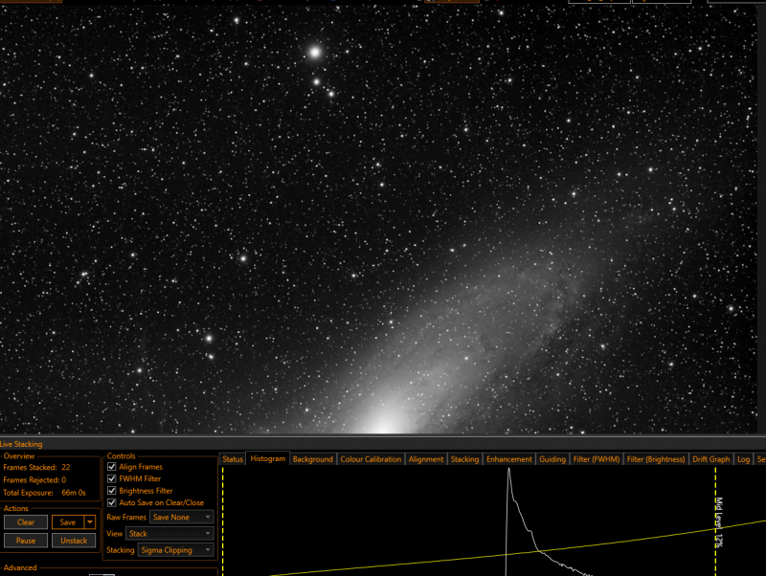Click the Unstack button
Screen dimensions: 766x576
click(74, 541)
